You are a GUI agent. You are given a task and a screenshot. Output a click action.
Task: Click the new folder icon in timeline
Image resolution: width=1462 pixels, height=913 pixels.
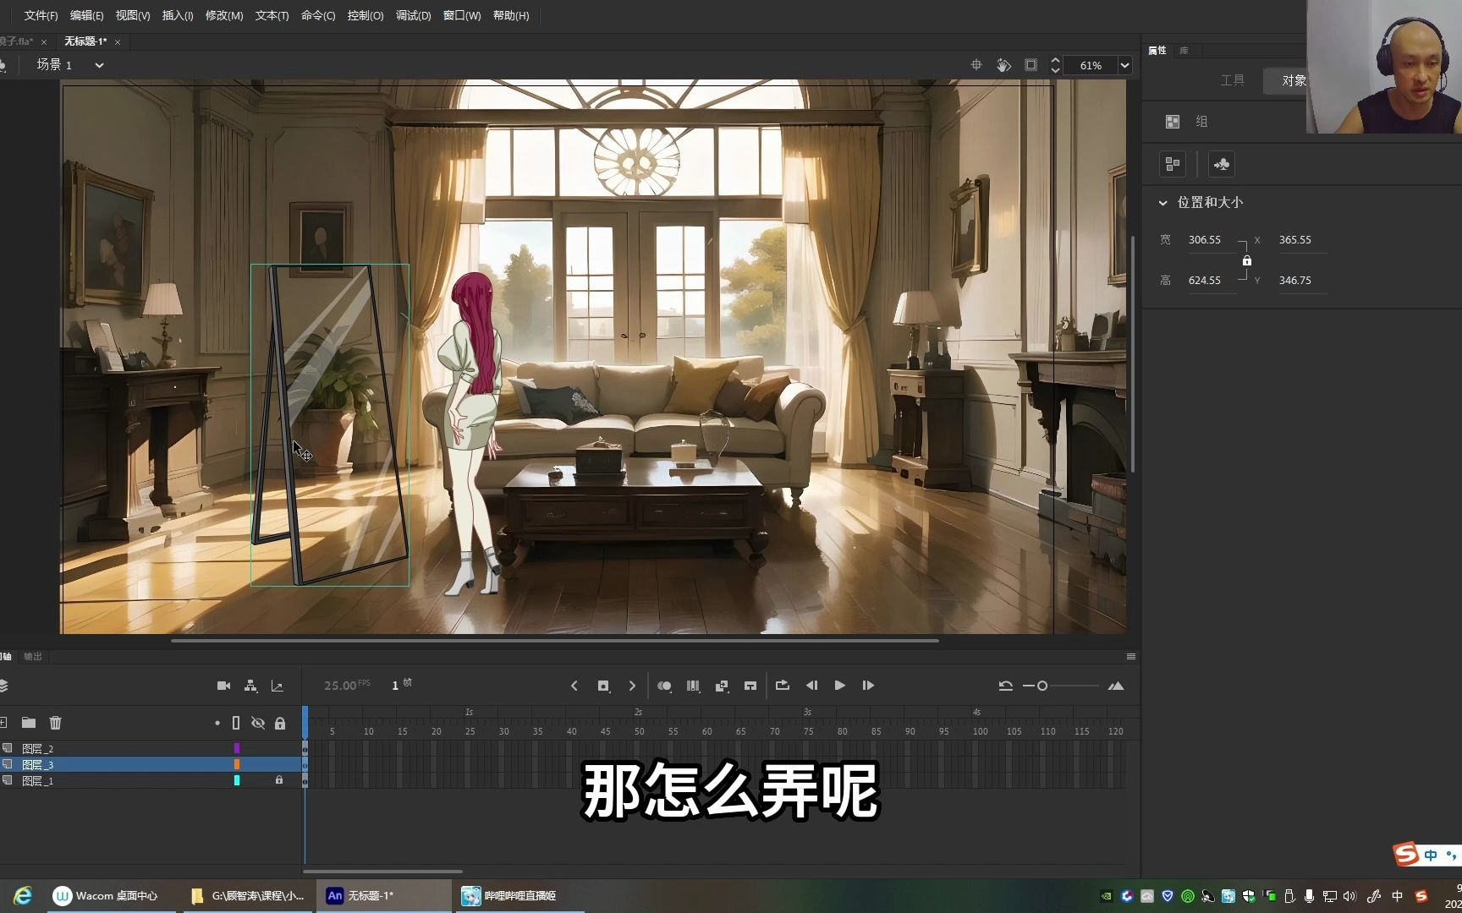click(29, 723)
